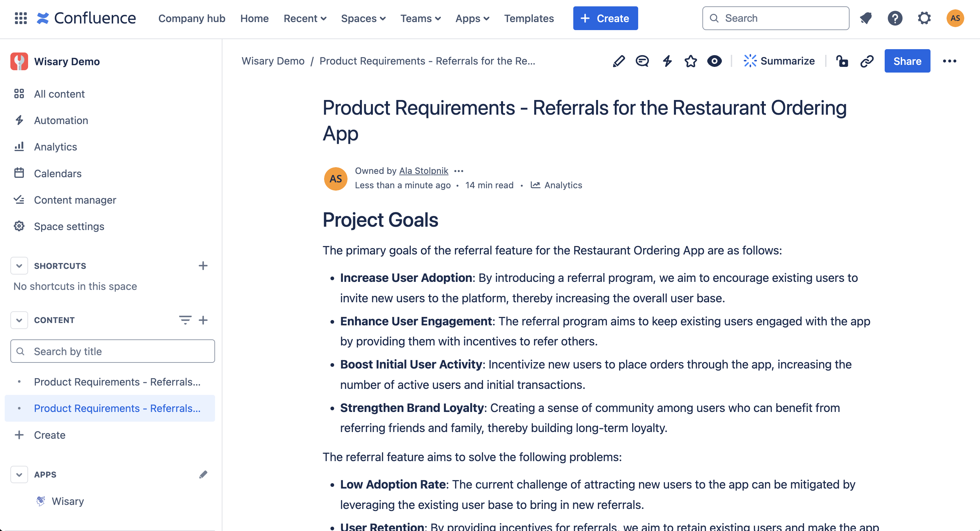The image size is (980, 531).
Task: Click the Summarize button for this page
Action: (x=779, y=61)
